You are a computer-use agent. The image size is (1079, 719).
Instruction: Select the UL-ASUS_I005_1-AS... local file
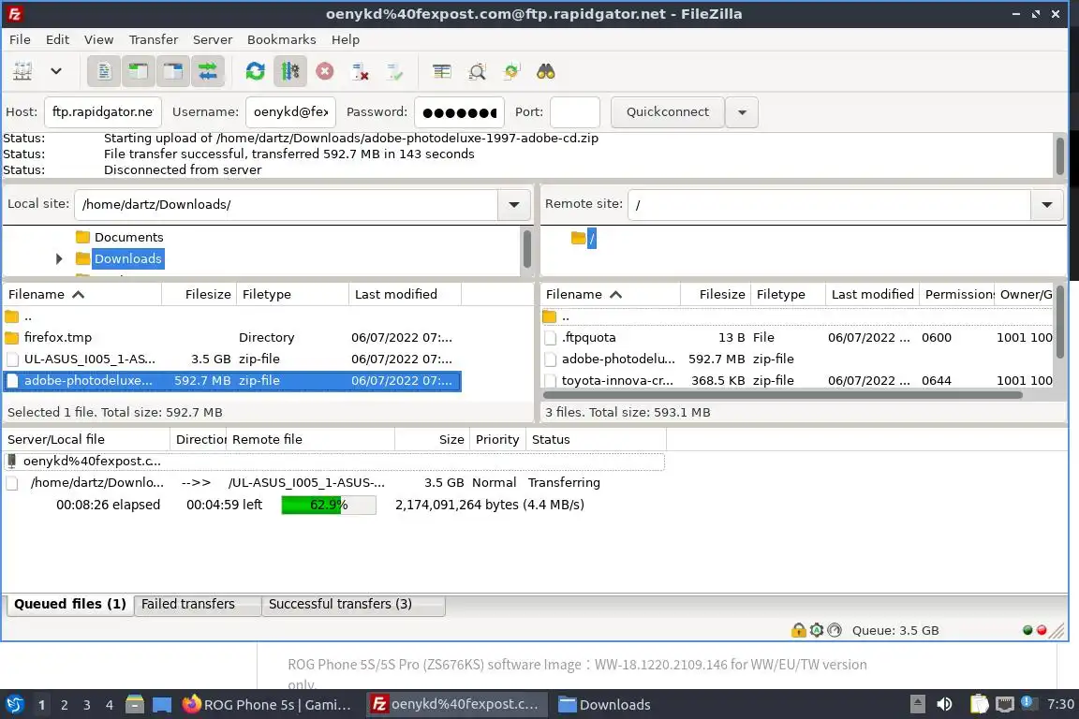tap(232, 359)
